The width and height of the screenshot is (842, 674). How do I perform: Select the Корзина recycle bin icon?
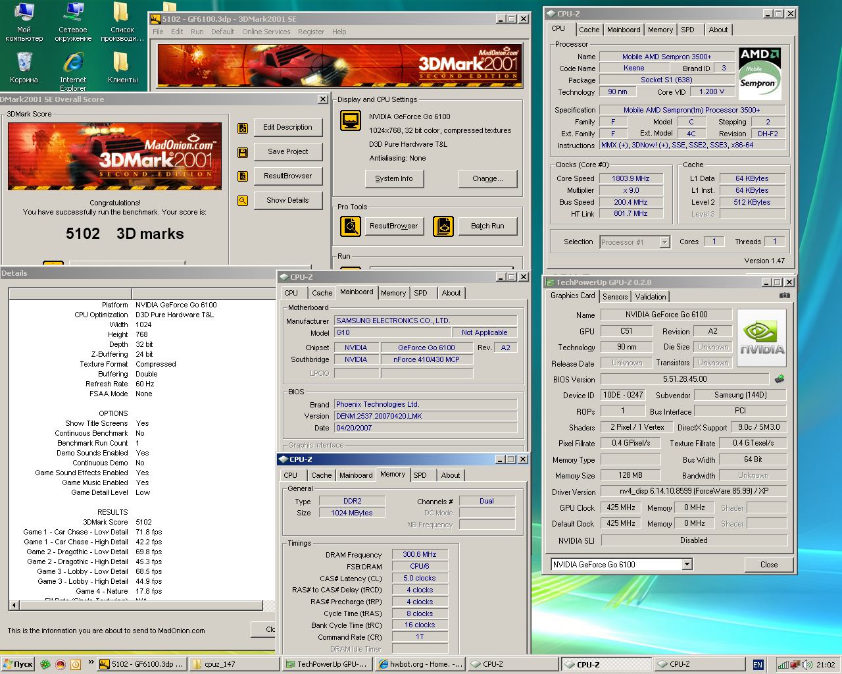tap(24, 68)
